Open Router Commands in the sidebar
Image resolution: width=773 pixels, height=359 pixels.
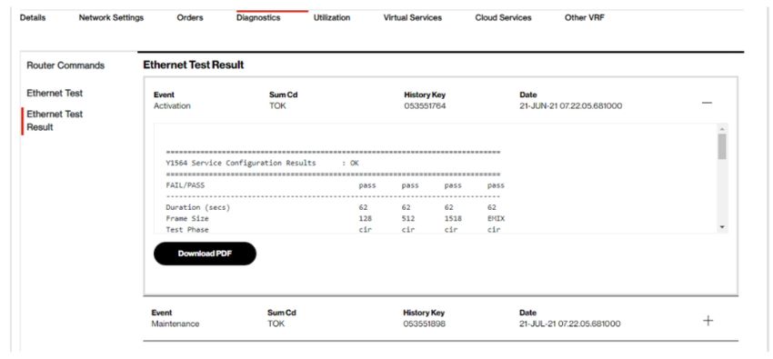point(65,65)
